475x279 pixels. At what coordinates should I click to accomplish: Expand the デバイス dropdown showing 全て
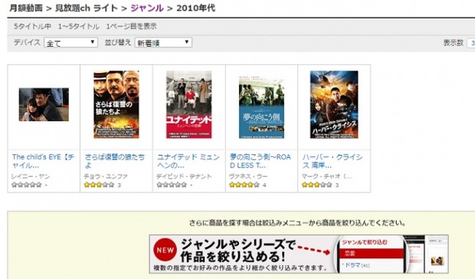[70, 43]
